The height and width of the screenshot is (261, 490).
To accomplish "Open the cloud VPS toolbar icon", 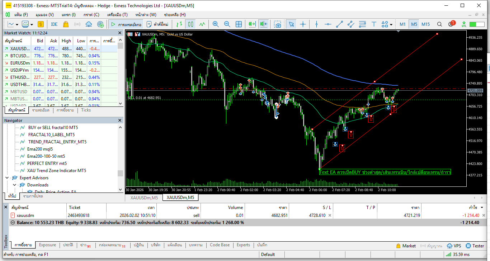I will [89, 24].
